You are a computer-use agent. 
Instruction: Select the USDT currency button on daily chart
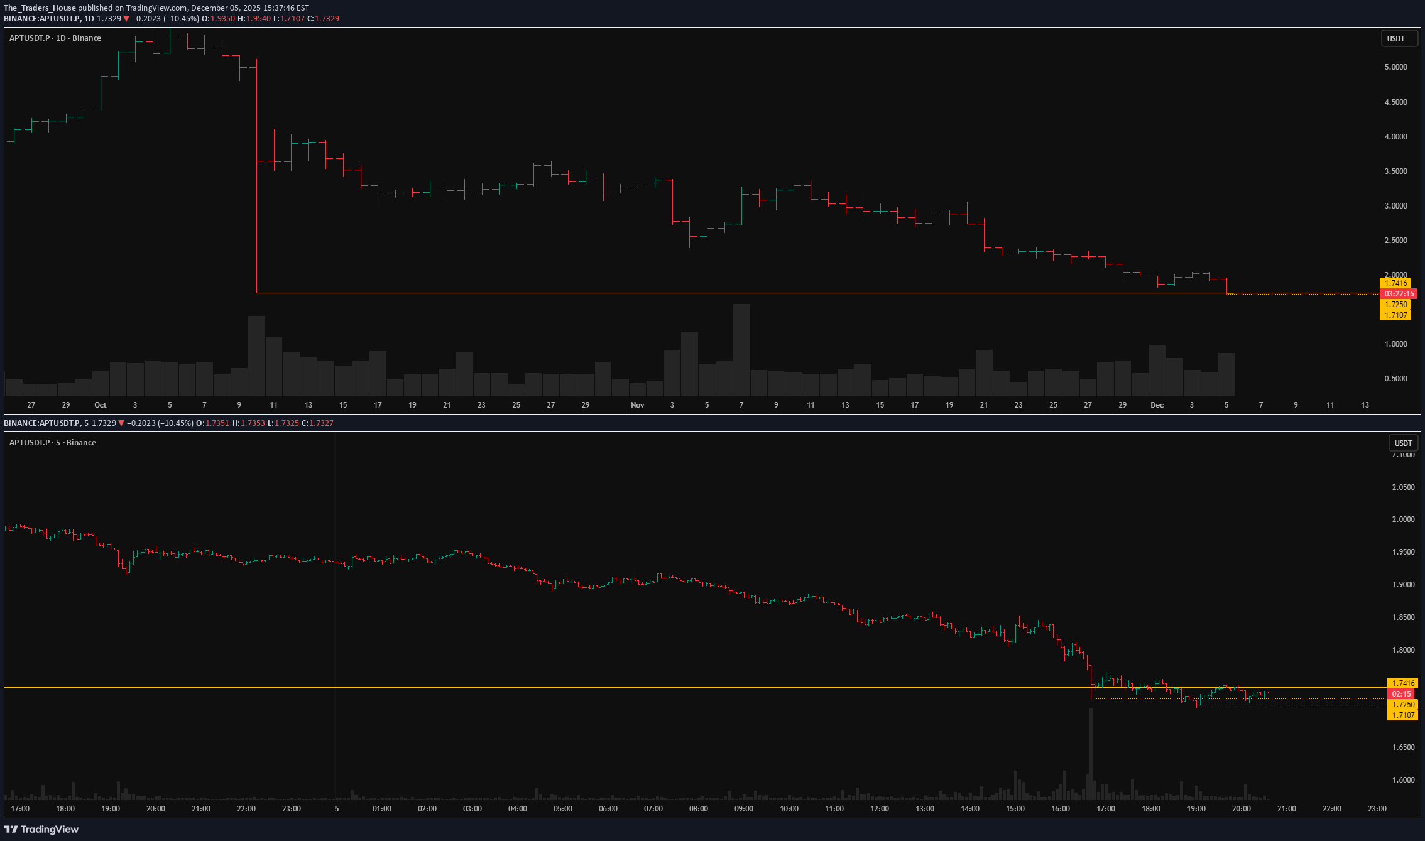[x=1400, y=38]
